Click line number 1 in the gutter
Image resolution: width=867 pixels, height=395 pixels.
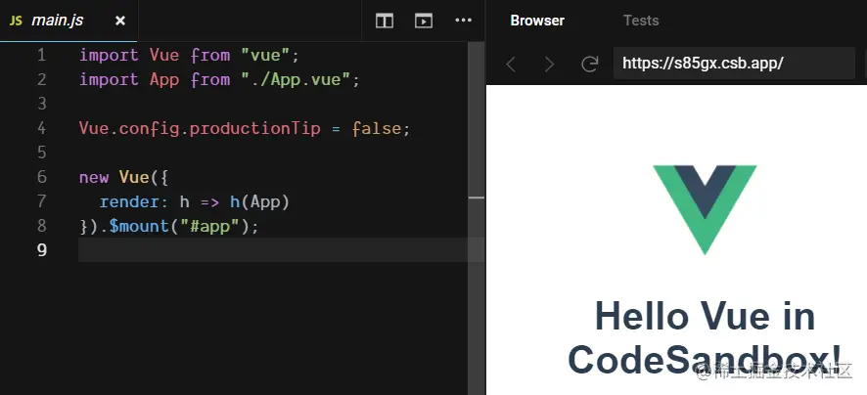(41, 56)
